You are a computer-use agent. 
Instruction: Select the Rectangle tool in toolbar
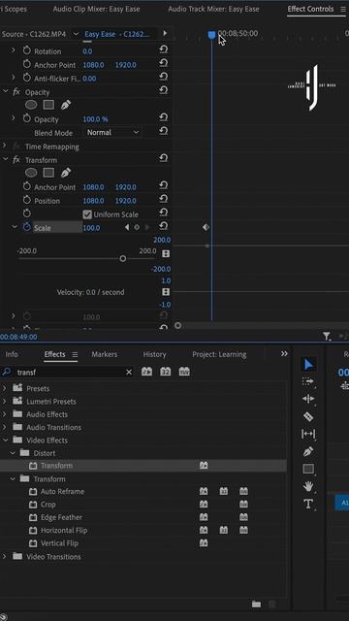click(308, 469)
